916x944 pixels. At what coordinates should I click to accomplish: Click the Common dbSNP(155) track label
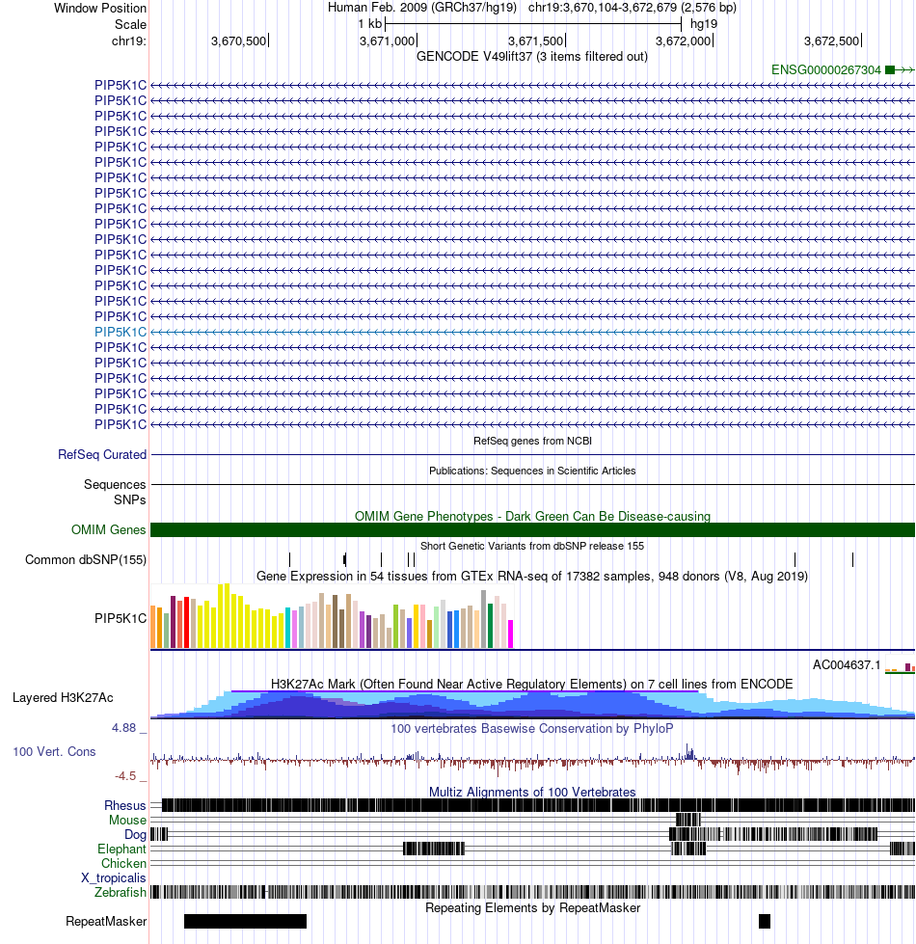click(86, 560)
